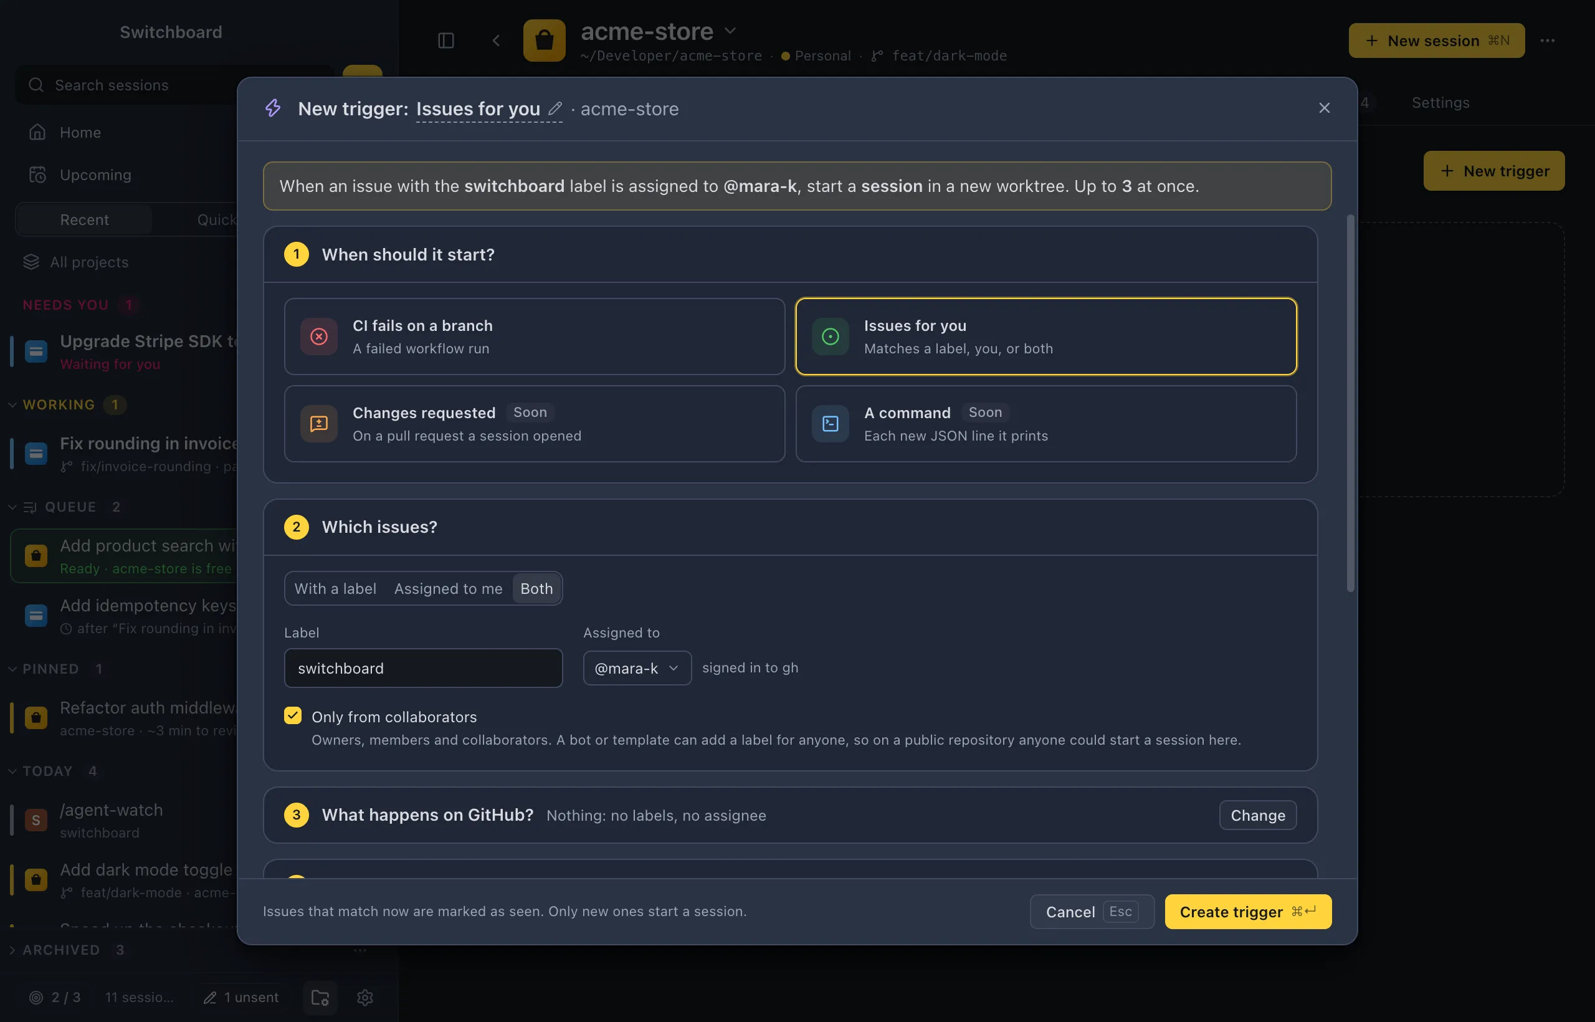Click the search magnifier icon

(36, 85)
